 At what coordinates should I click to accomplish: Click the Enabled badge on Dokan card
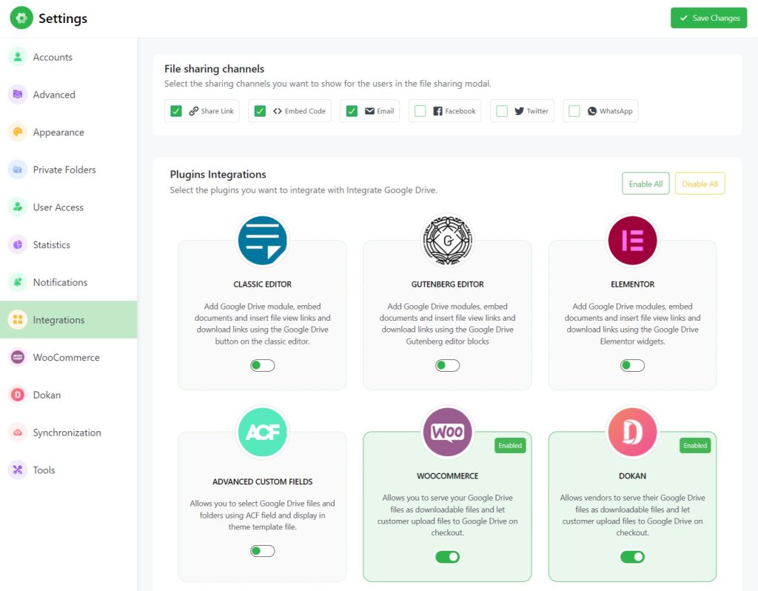tap(695, 445)
